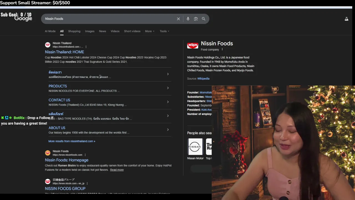Click Nissin Thailand result favicon

click(48, 45)
